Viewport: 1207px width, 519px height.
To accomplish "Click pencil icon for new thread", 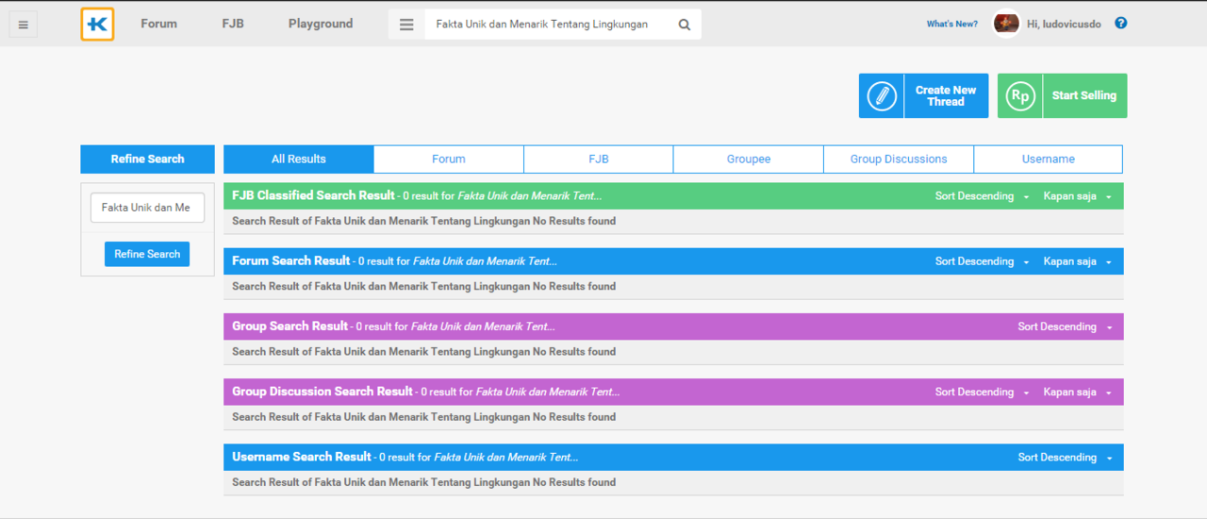I will 882,96.
